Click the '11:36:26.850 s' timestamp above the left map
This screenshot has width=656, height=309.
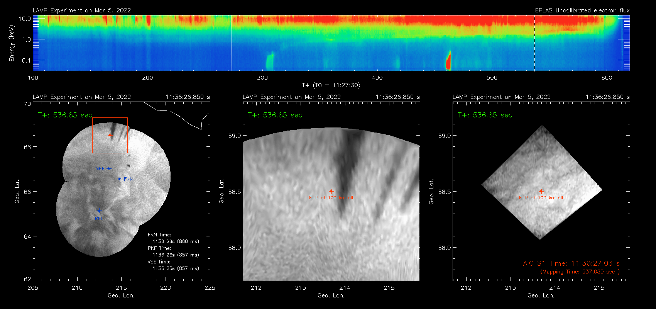click(x=188, y=97)
